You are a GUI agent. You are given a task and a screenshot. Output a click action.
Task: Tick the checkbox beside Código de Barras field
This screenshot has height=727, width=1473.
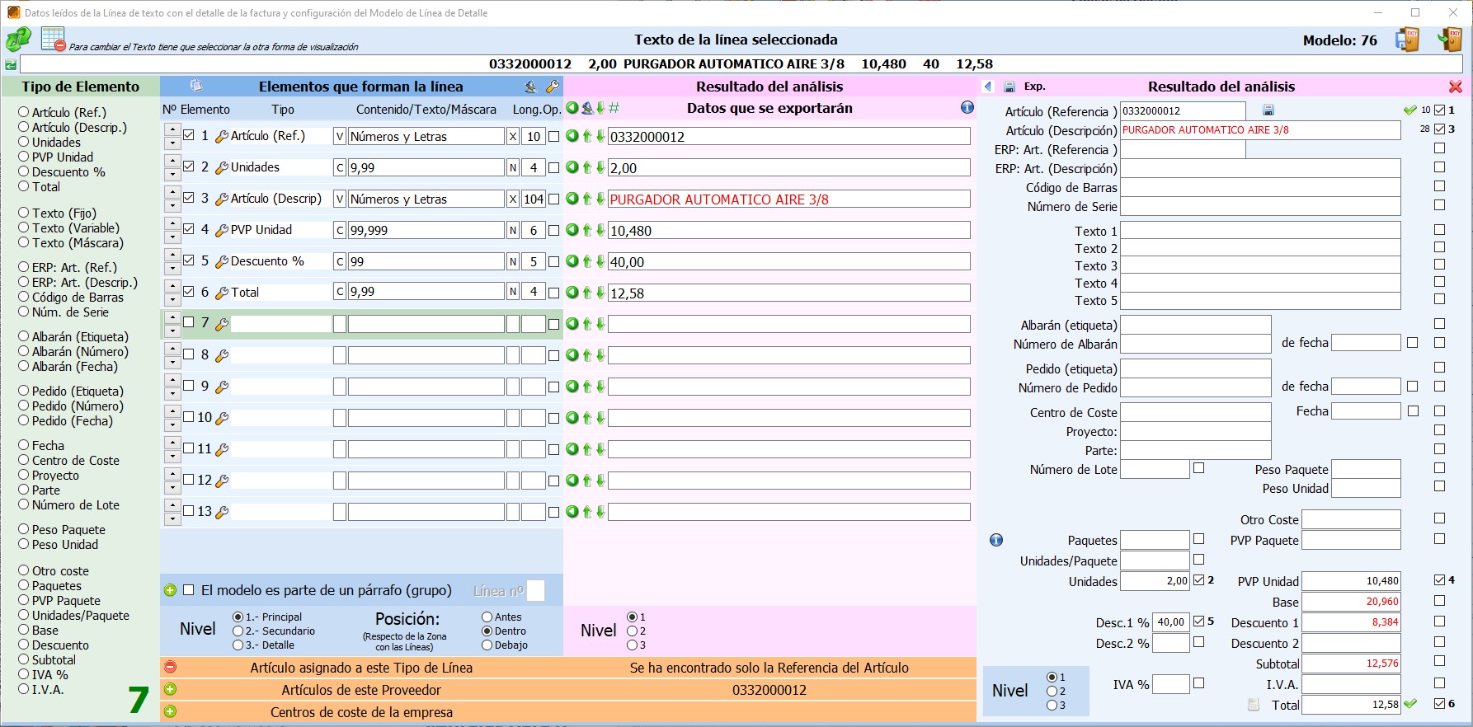point(1439,186)
